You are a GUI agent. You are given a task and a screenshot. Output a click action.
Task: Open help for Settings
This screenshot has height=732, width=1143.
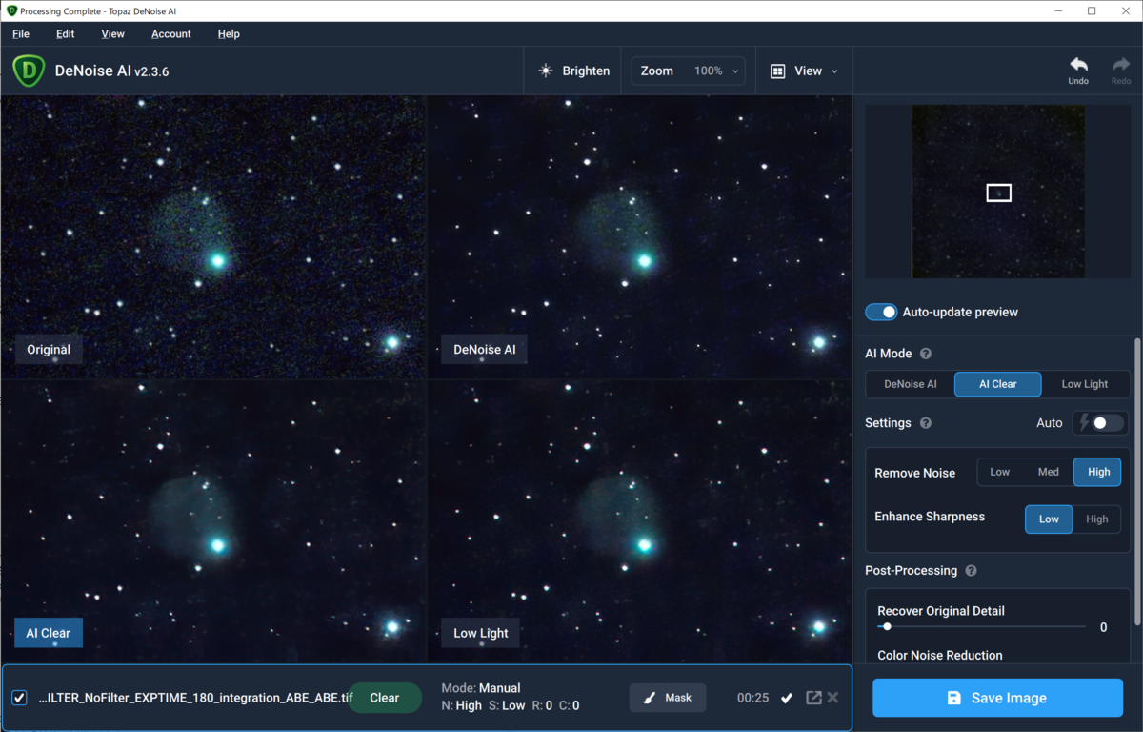[926, 423]
